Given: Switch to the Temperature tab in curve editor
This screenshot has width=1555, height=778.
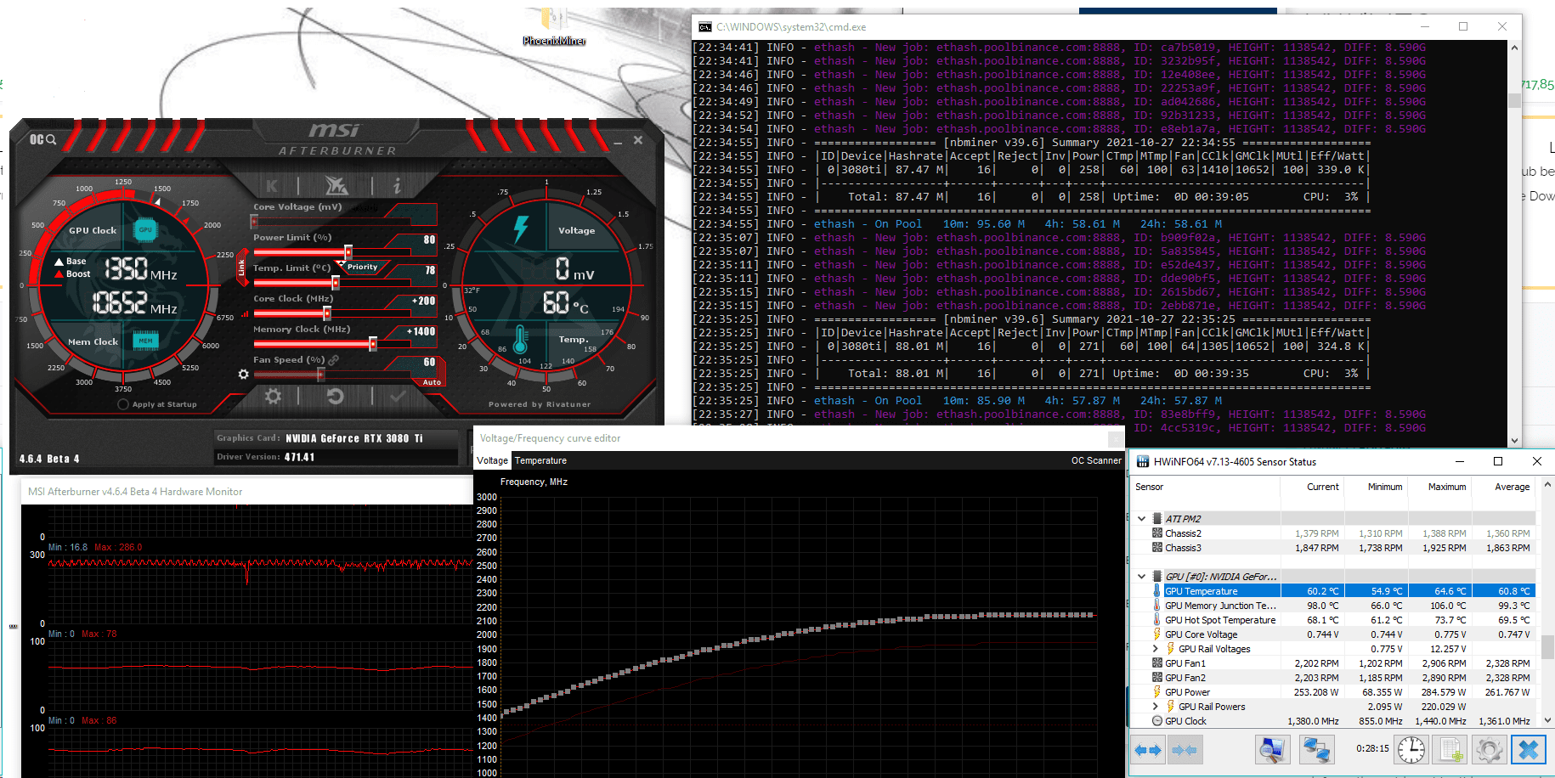Looking at the screenshot, I should 540,460.
